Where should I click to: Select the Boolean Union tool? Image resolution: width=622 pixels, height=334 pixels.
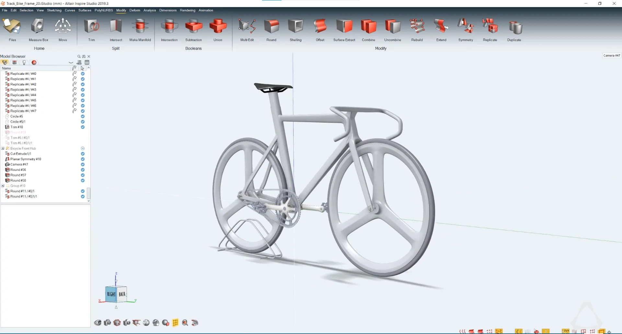[218, 30]
